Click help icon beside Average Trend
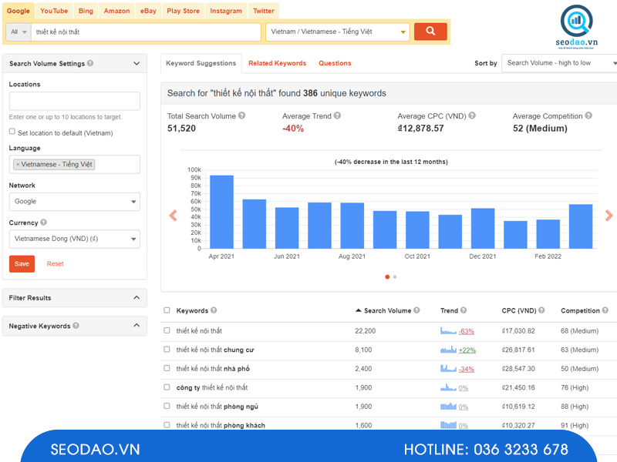The height and width of the screenshot is (462, 617). (x=337, y=116)
